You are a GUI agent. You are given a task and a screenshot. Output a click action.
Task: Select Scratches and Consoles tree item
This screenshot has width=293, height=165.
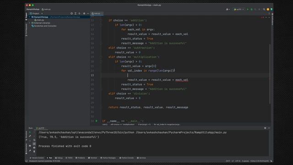click(44, 26)
